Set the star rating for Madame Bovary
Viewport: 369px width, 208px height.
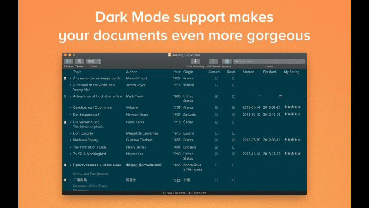292,140
